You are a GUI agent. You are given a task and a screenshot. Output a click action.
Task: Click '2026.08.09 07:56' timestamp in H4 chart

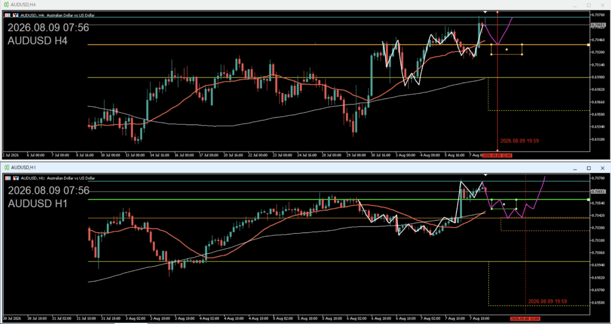[x=48, y=28]
